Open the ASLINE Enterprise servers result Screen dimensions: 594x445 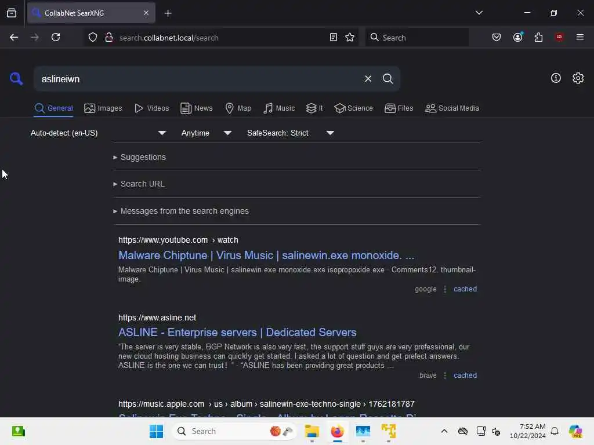click(x=237, y=332)
